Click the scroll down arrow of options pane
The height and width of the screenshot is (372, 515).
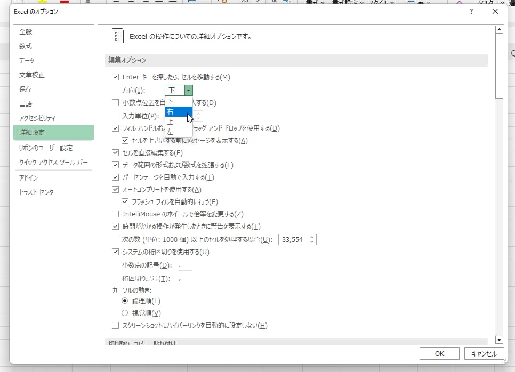click(x=499, y=340)
